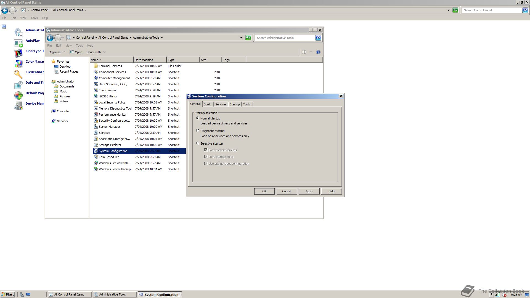Select Selective startup radio button
Image resolution: width=530 pixels, height=298 pixels.
[197, 143]
